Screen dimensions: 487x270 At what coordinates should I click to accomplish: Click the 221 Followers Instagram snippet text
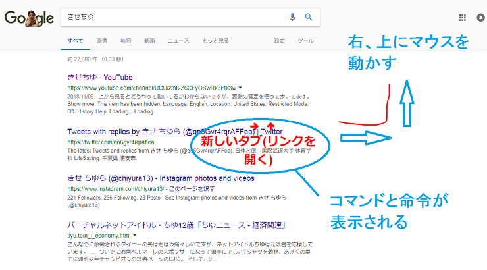point(177,201)
